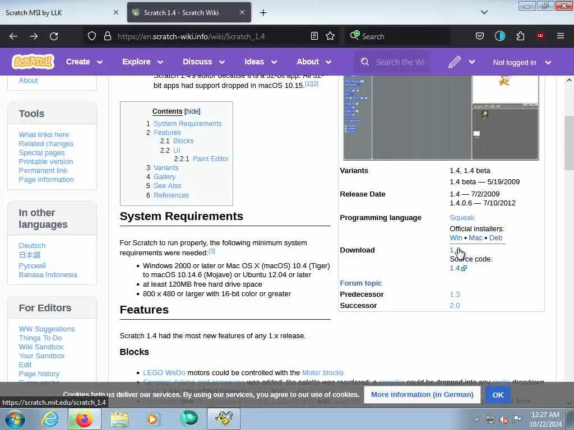
Task: Open the half-moon extension icon in toolbar
Action: 499,36
